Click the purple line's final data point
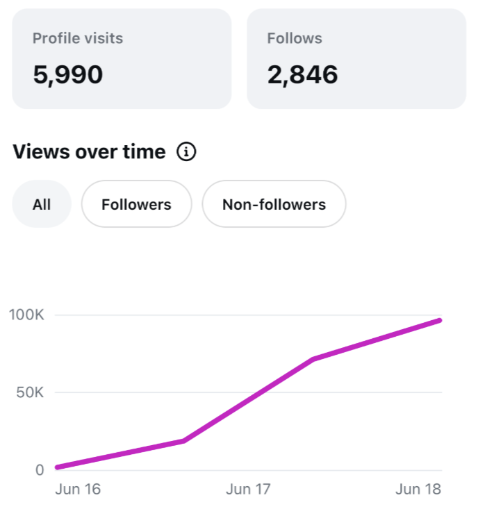This screenshot has height=525, width=478. [x=440, y=320]
